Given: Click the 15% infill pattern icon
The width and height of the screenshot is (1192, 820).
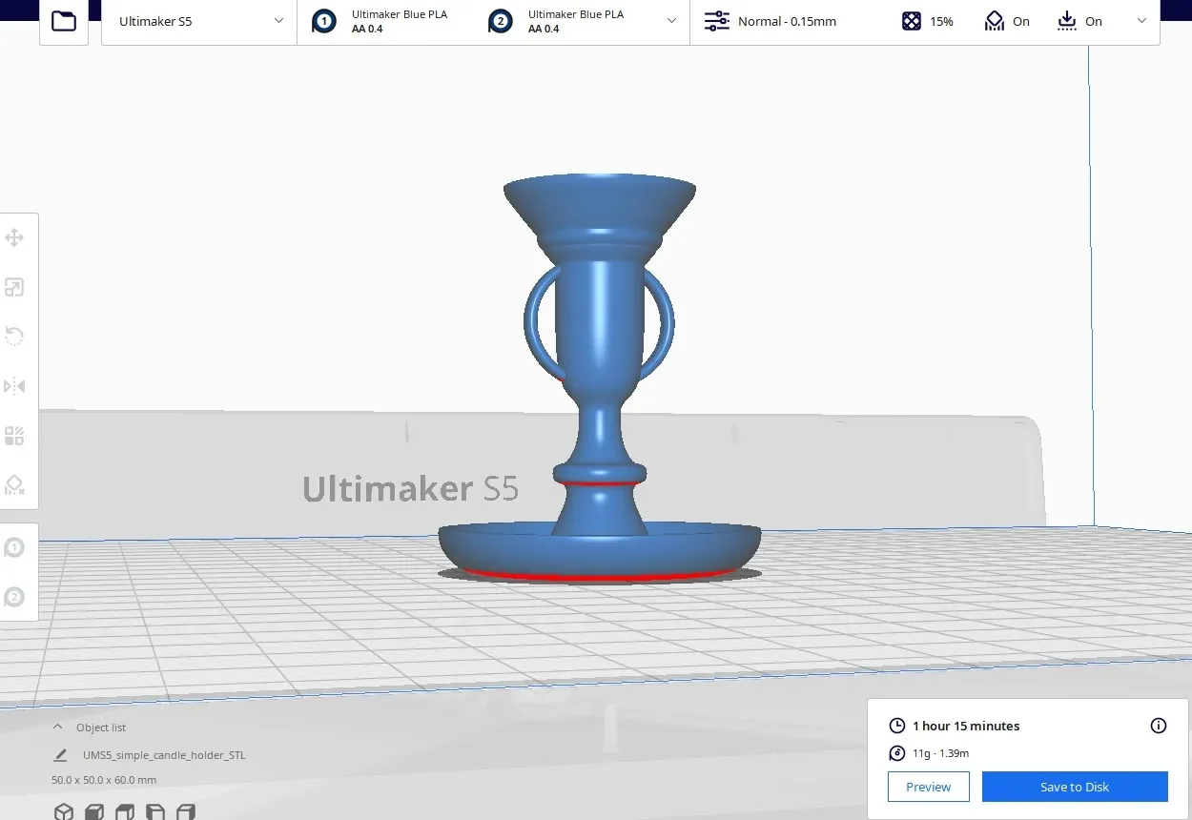Looking at the screenshot, I should (x=912, y=21).
